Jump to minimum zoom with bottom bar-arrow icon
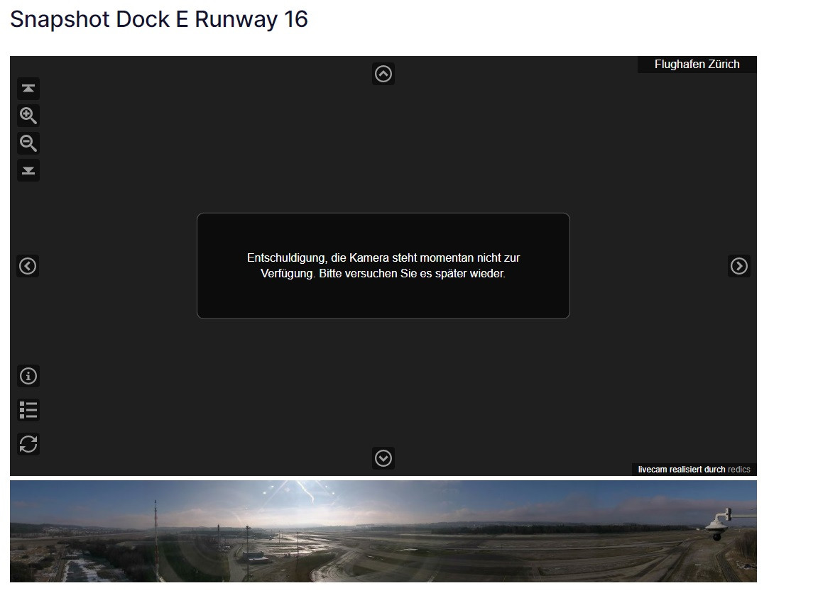Screen dimensions: 818x593 coord(28,170)
